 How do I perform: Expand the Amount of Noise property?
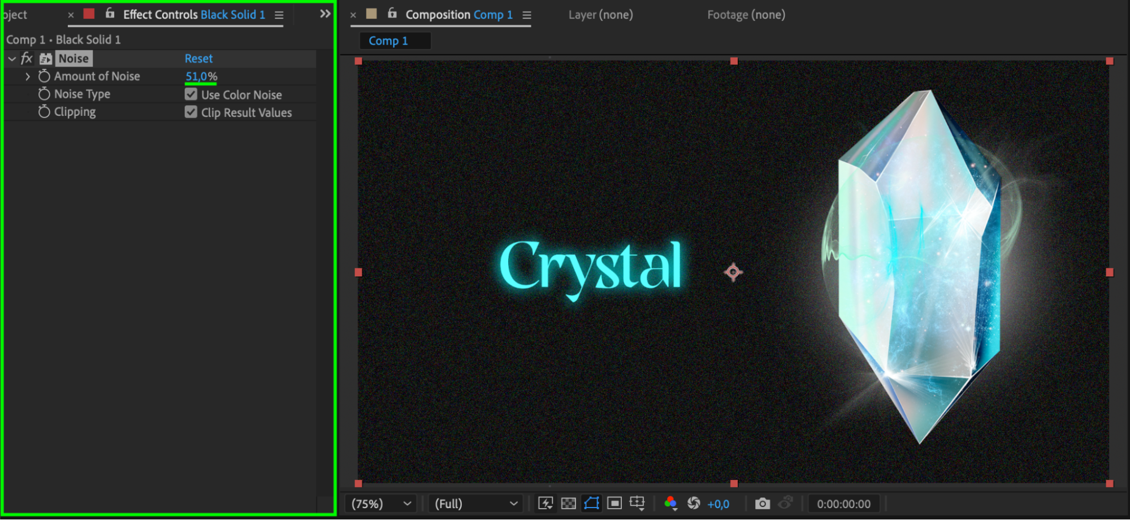(x=28, y=76)
